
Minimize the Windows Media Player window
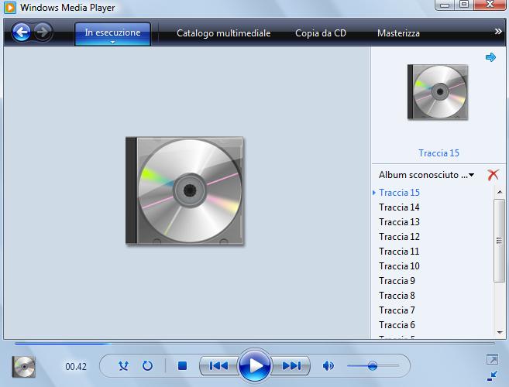445,5
